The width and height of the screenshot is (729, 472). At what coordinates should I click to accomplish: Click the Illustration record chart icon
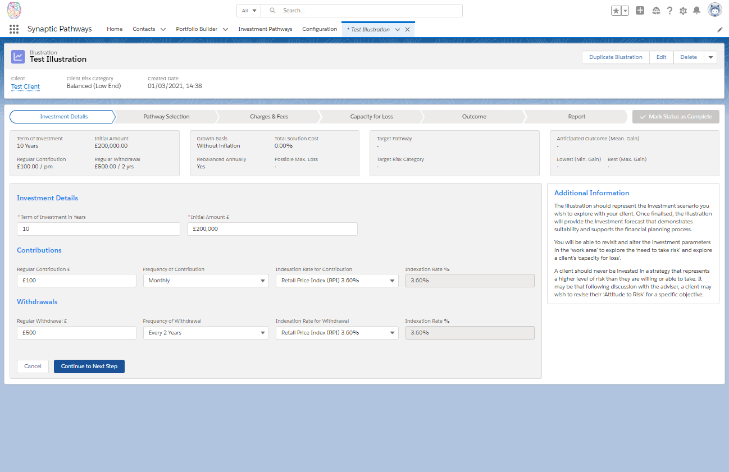(x=19, y=56)
